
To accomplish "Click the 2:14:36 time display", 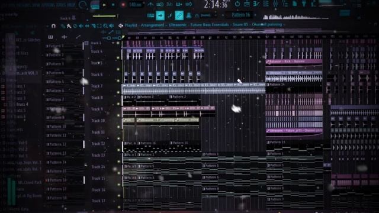I will 216,4.
